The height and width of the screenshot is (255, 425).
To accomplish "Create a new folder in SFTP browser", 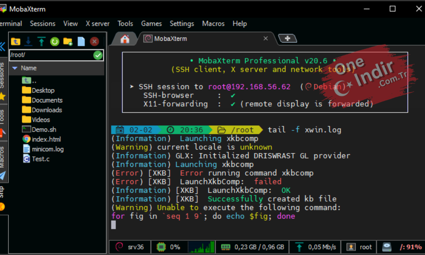I will pos(68,42).
